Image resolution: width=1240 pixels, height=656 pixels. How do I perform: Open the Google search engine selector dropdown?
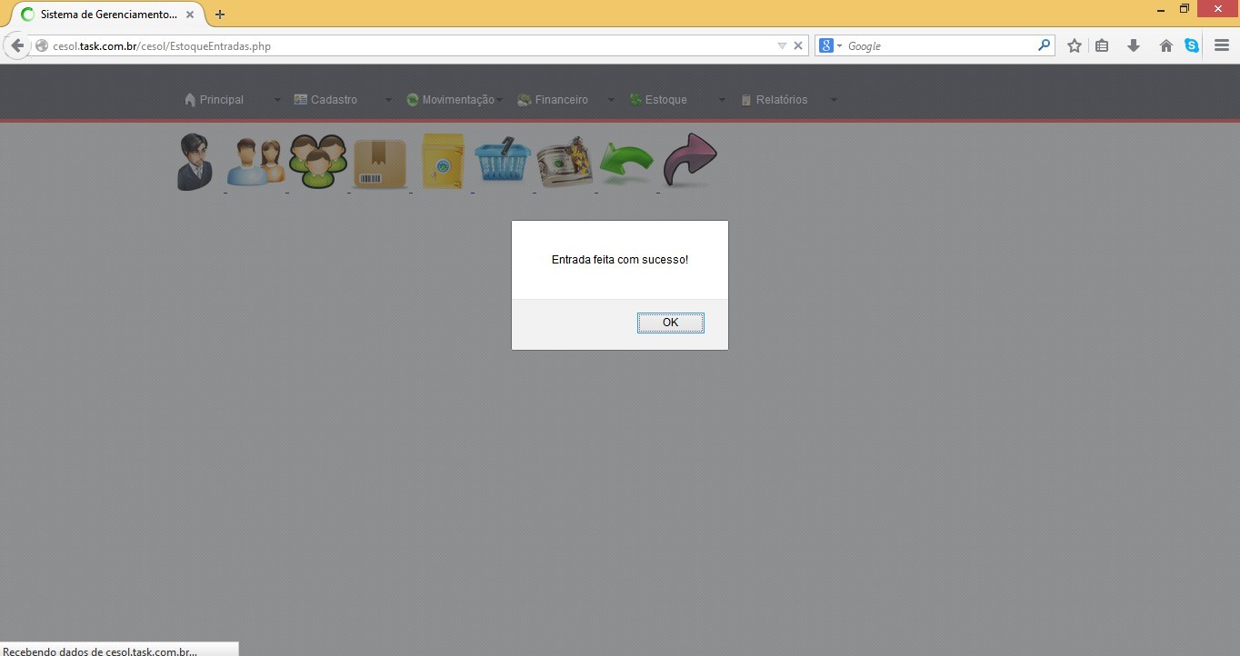830,45
